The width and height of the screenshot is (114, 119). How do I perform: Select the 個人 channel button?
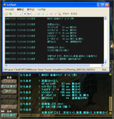[9, 107]
